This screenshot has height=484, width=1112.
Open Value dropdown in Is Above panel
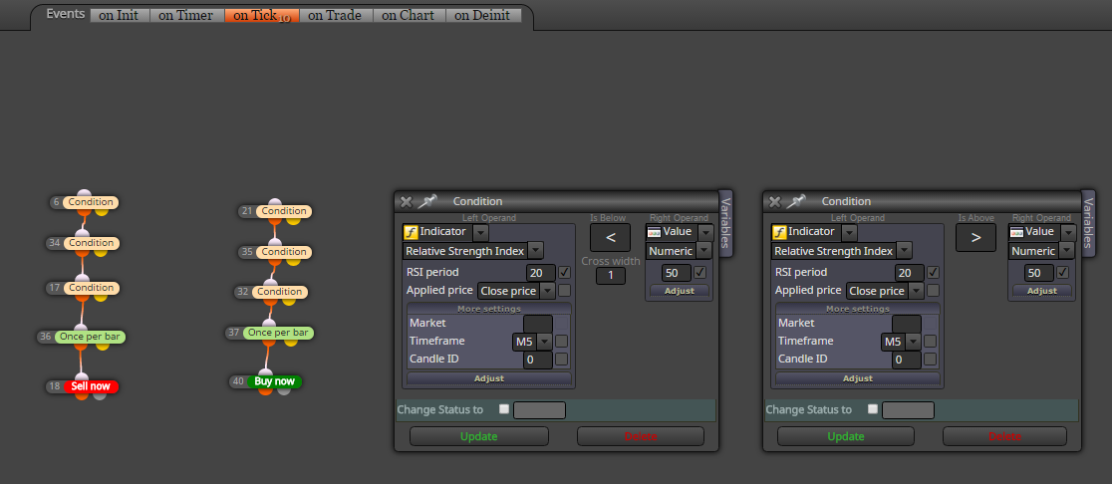click(x=1068, y=232)
